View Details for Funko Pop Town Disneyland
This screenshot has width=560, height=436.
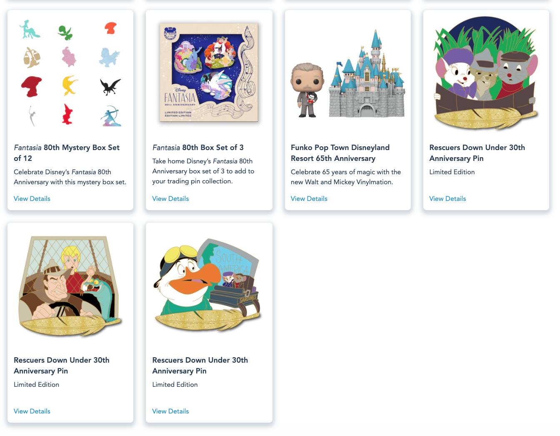click(x=309, y=199)
